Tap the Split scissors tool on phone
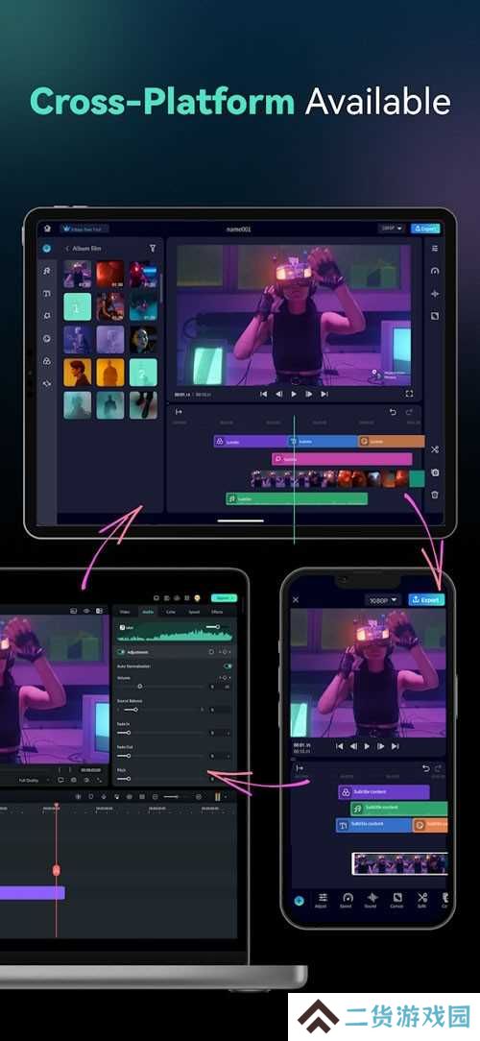Screen dimensions: 480x1041 [421, 900]
